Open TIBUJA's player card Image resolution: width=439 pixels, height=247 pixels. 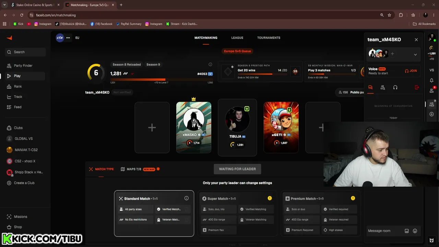click(237, 128)
